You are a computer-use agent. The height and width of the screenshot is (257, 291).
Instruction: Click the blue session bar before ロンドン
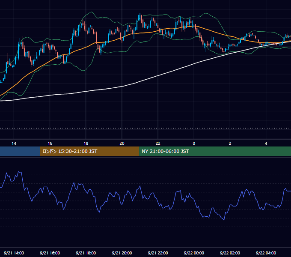20,151
